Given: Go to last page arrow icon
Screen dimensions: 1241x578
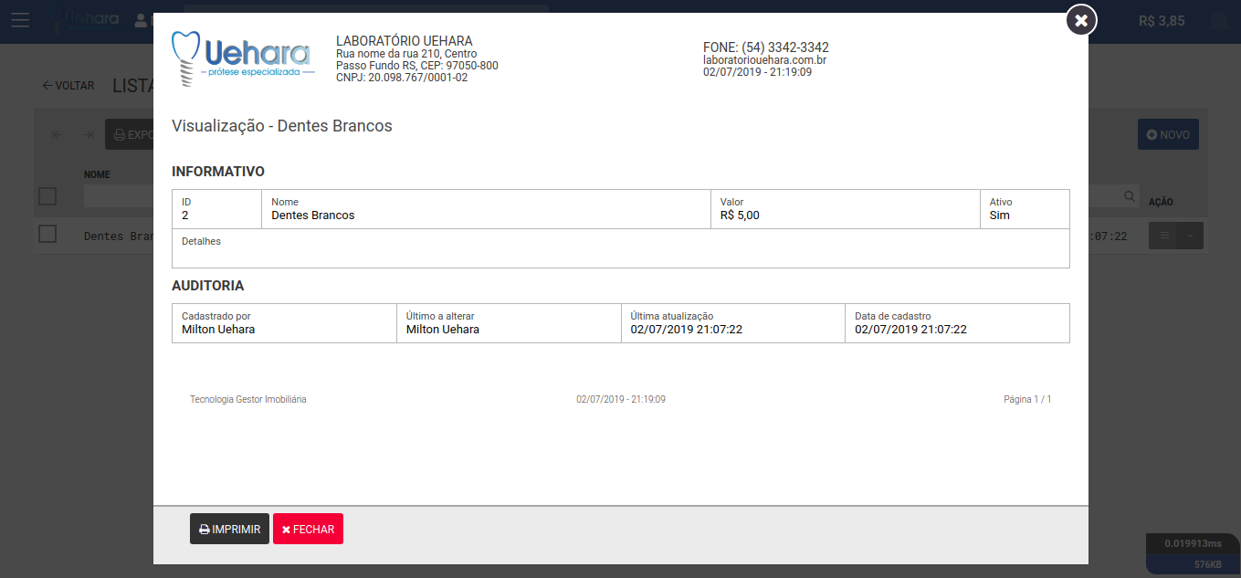Looking at the screenshot, I should pyautogui.click(x=89, y=135).
